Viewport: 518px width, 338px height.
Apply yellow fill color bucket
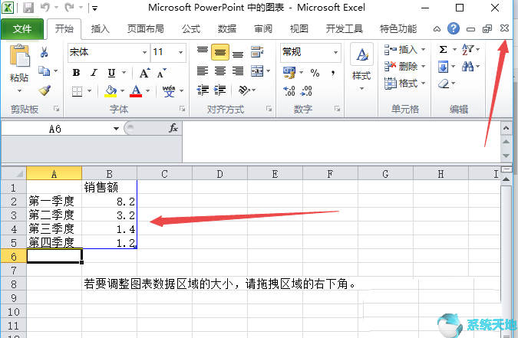111,90
